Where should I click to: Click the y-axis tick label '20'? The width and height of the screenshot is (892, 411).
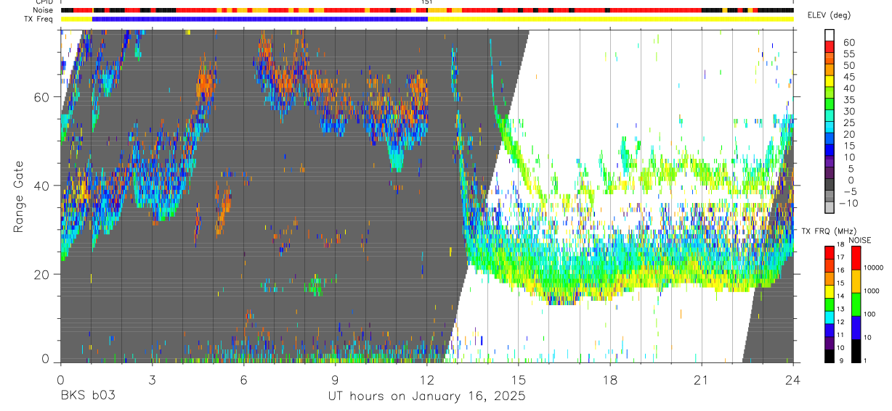click(x=41, y=275)
